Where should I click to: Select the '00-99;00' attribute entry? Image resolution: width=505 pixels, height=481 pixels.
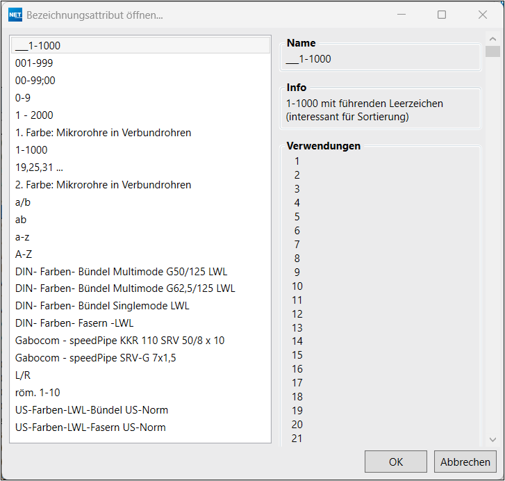point(140,80)
